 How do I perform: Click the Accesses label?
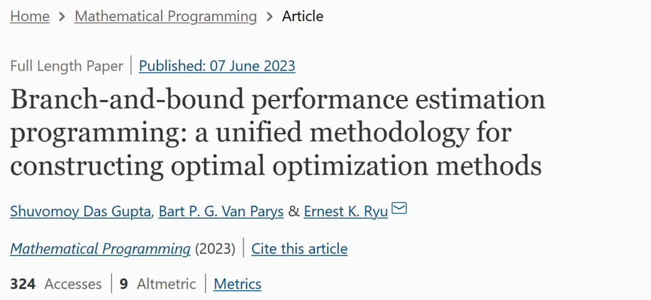pos(73,284)
